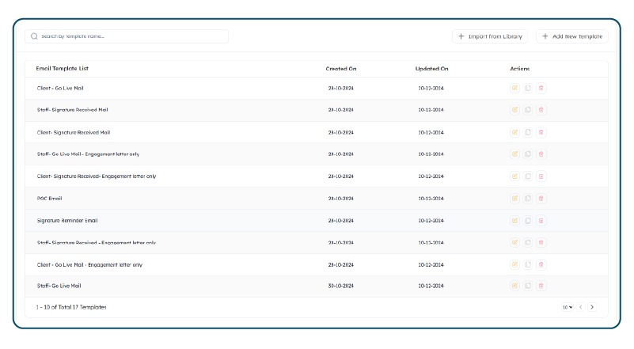
Task: Click the Actions column header
Action: point(519,69)
